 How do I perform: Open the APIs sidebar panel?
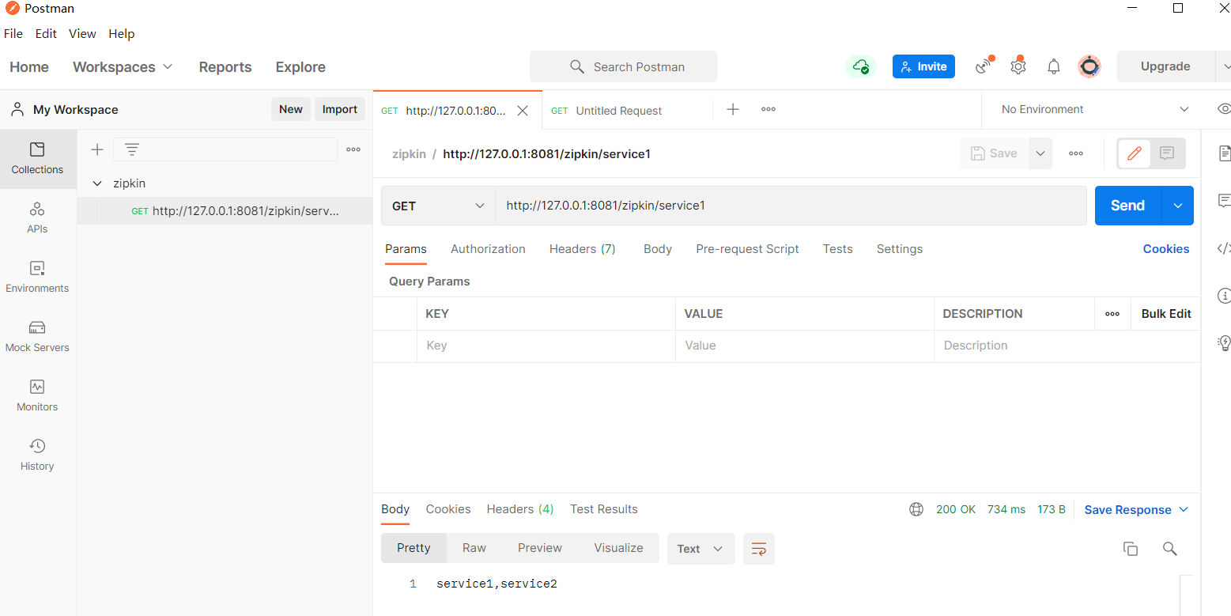pos(37,218)
